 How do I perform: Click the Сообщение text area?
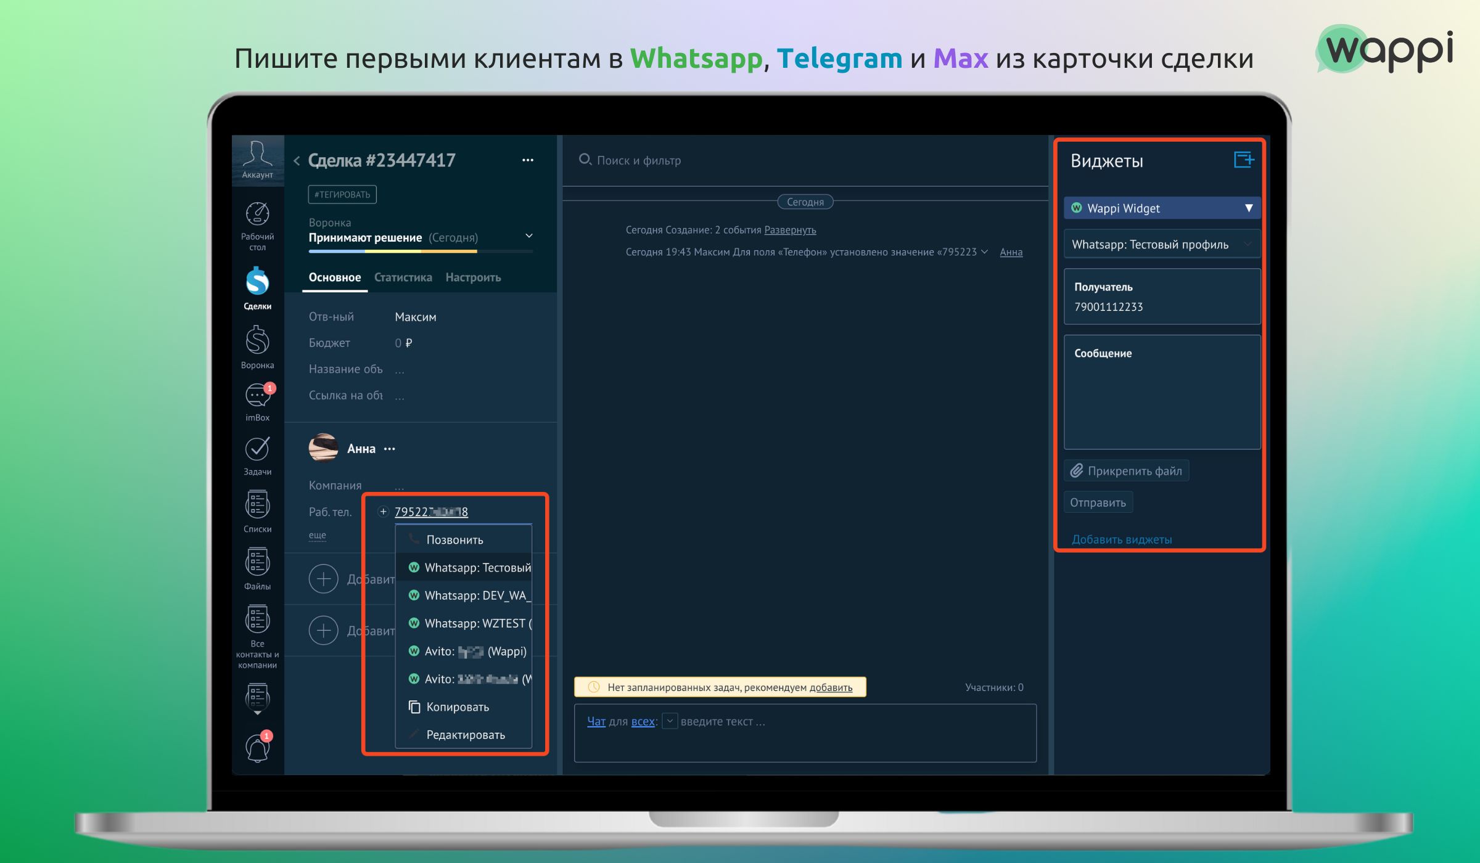click(x=1162, y=392)
